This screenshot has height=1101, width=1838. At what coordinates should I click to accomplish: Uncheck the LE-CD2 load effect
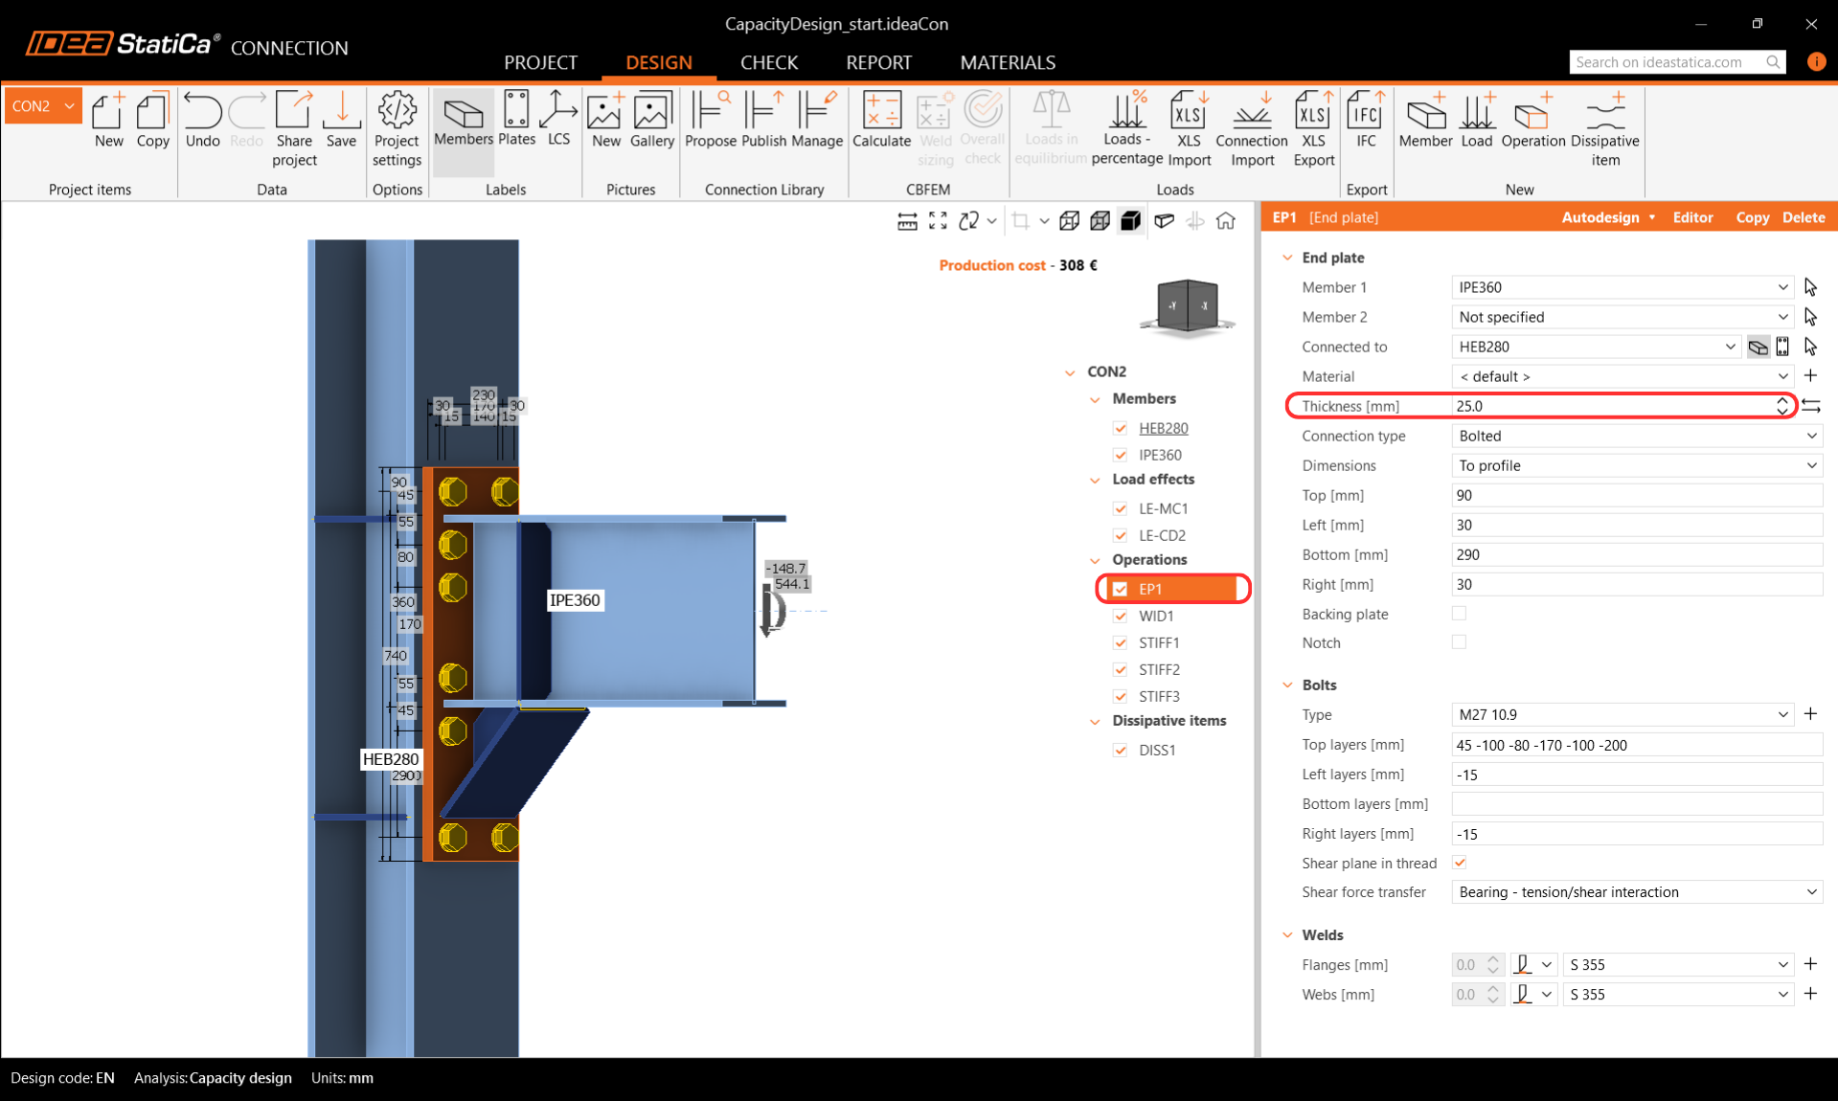point(1120,535)
